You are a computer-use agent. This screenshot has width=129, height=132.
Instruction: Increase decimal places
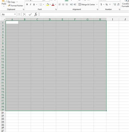(x=115, y=4)
